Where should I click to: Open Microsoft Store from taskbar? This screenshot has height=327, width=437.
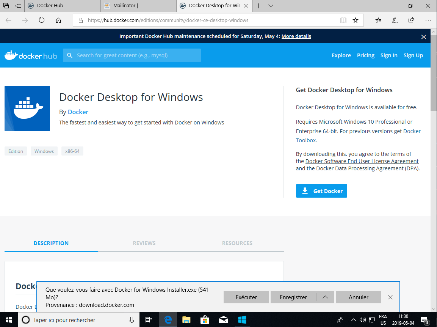(x=205, y=320)
